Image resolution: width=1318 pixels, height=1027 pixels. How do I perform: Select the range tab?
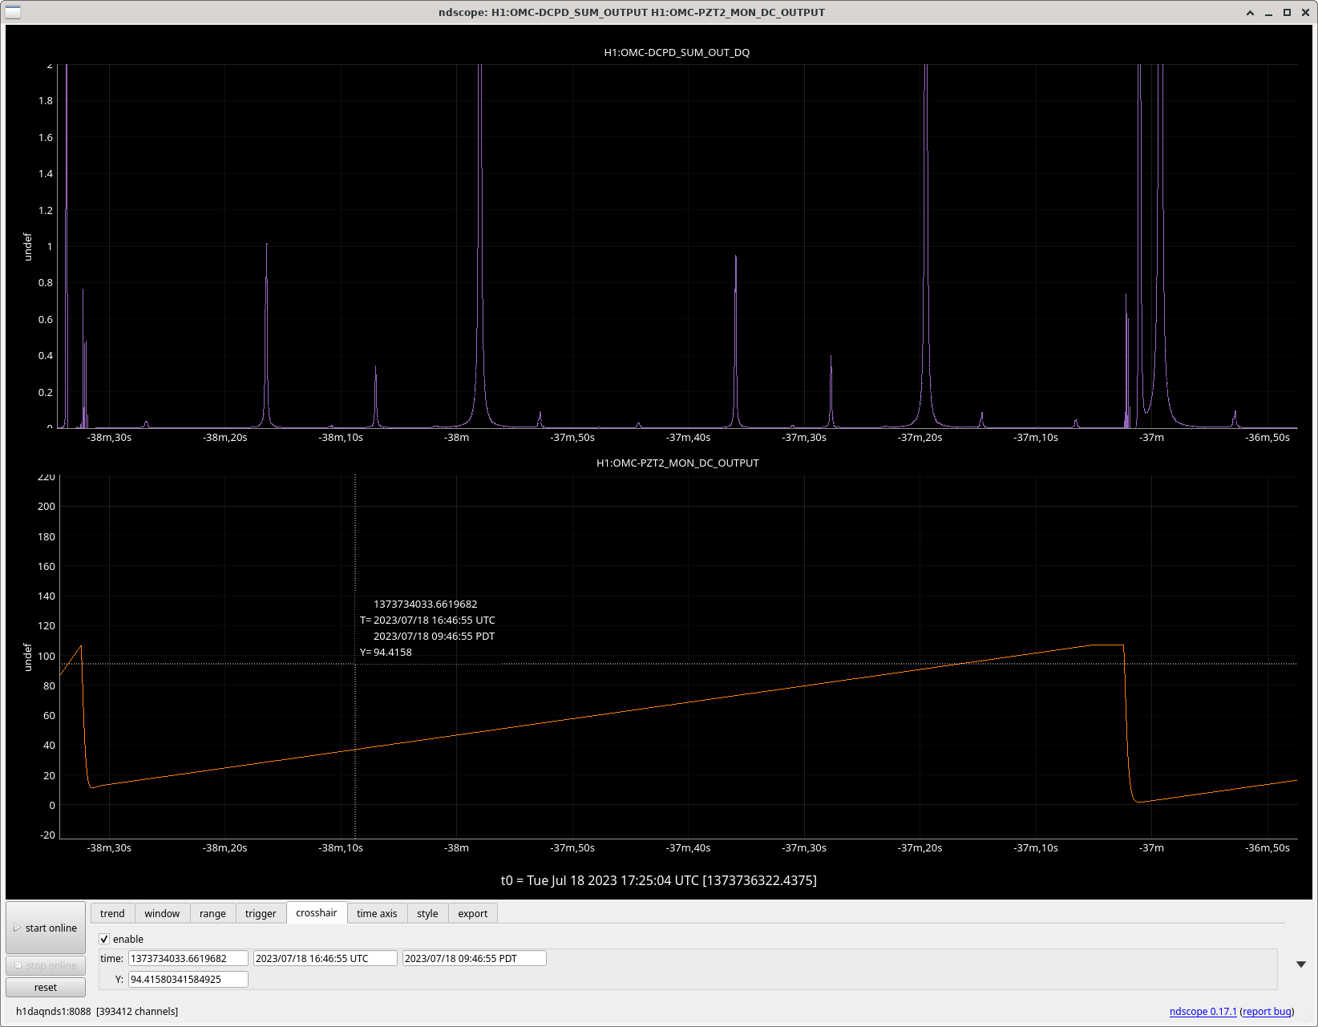[x=212, y=913]
